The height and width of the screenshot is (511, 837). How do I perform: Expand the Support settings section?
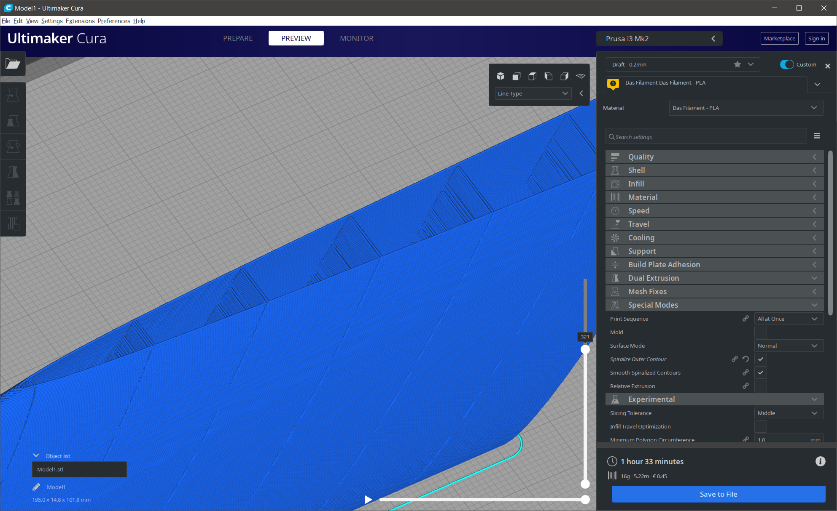(x=714, y=251)
